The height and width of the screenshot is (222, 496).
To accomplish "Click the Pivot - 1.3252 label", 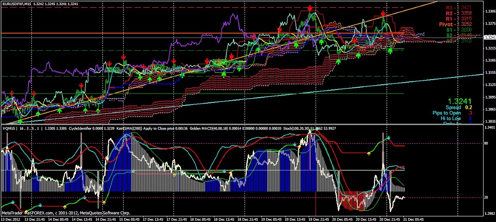I will click(x=455, y=24).
